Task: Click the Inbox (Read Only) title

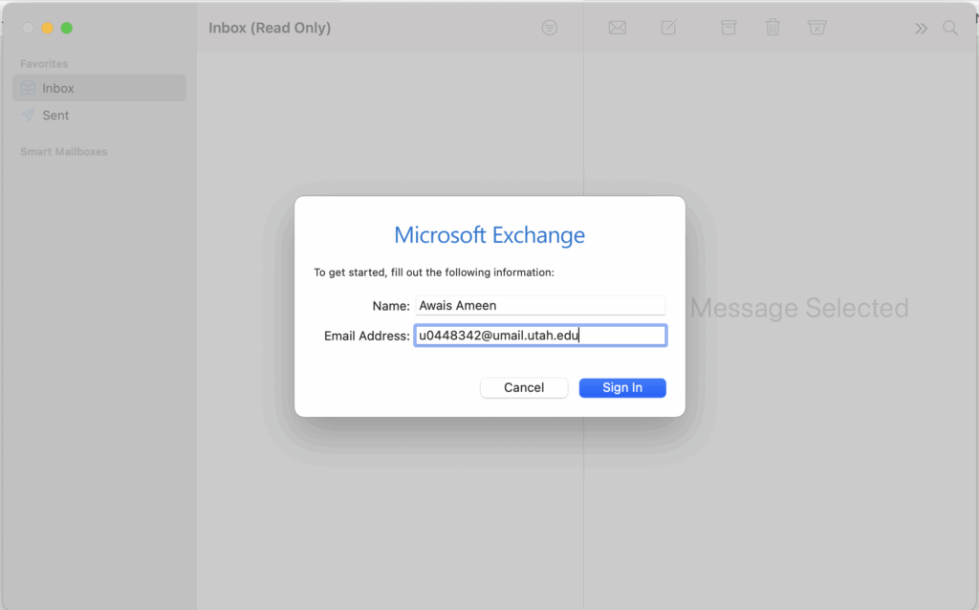Action: [x=270, y=28]
